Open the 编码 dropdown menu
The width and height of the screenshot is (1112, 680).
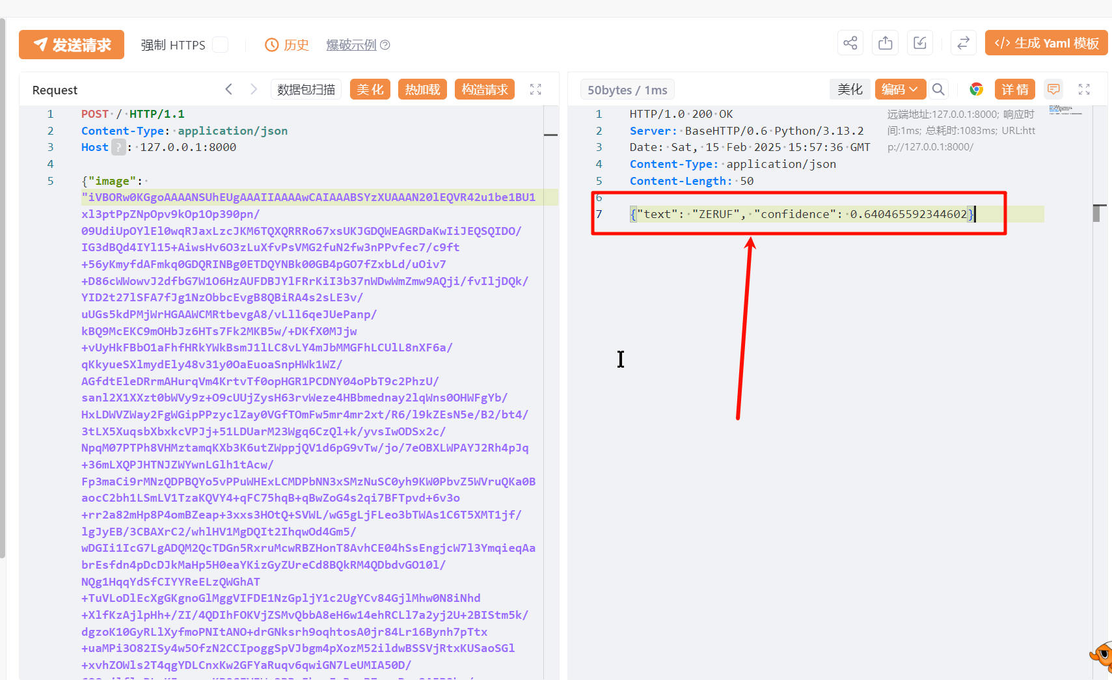coord(900,90)
